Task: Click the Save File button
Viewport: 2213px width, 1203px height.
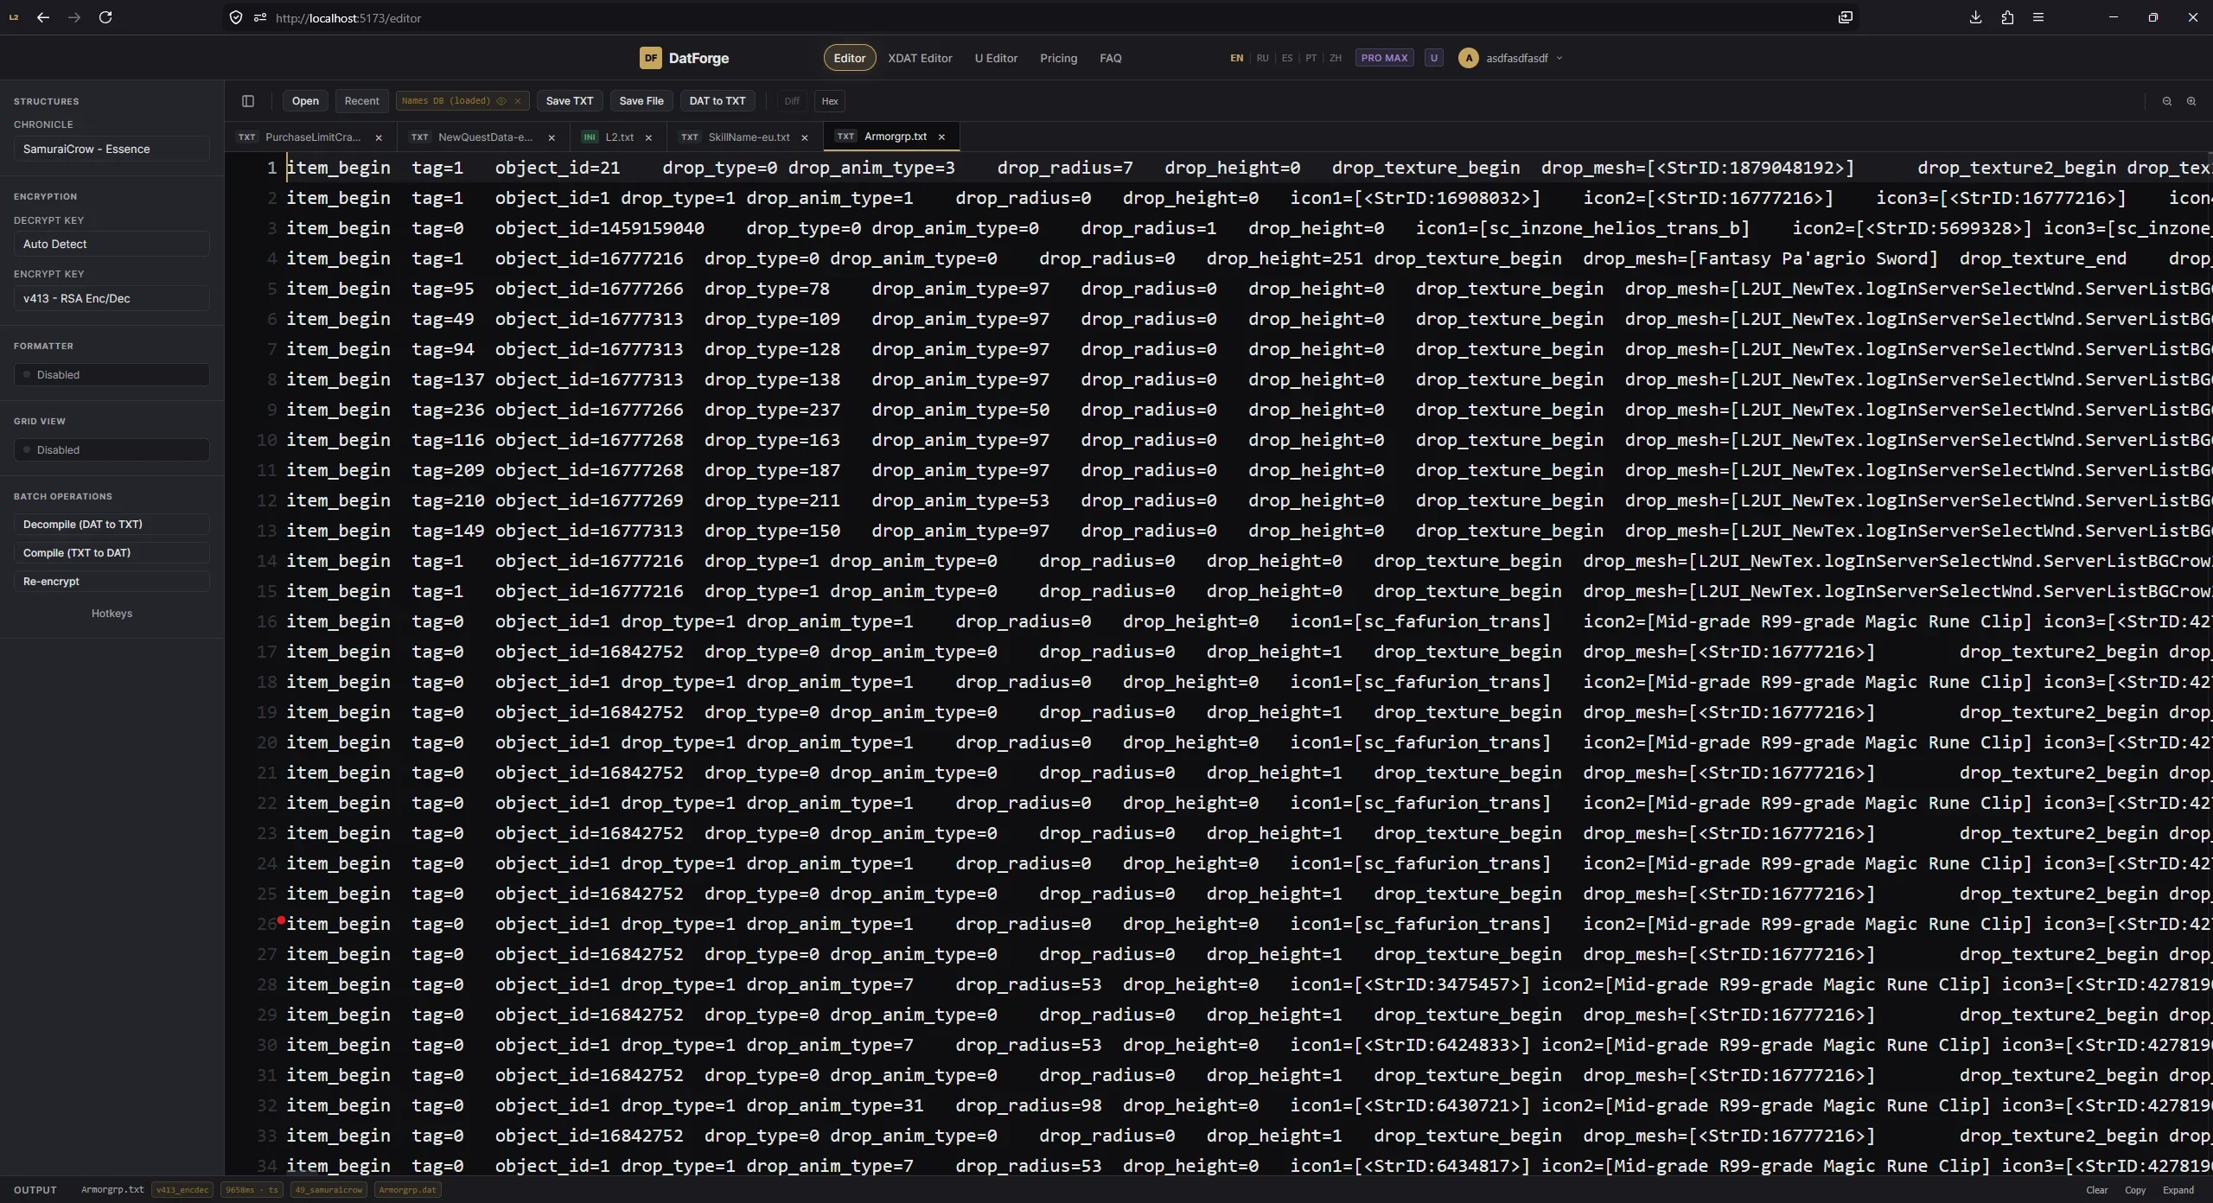Action: pyautogui.click(x=641, y=101)
